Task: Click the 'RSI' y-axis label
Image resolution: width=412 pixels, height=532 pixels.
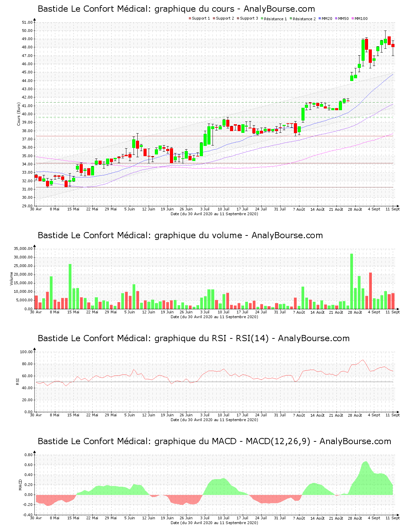Action: [x=18, y=381]
